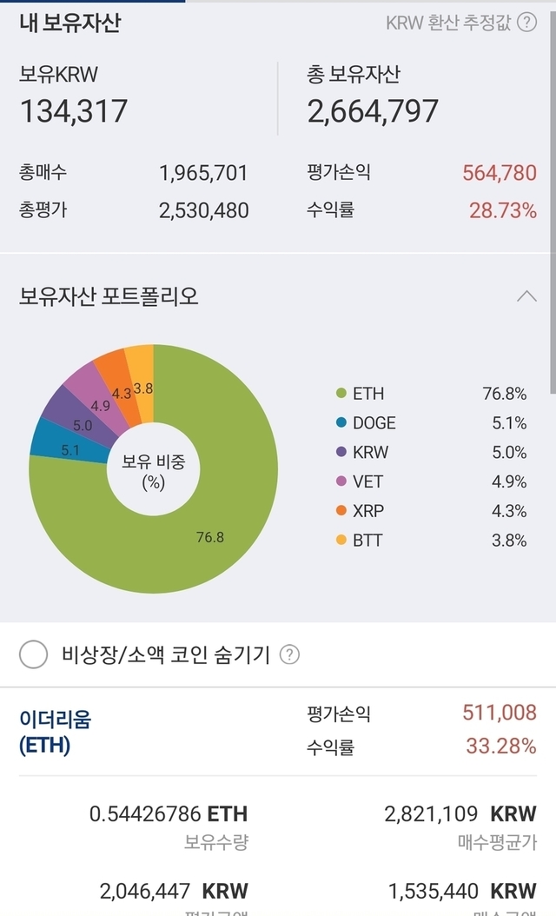
Task: Open help icon beside hide small coins
Action: (x=290, y=654)
